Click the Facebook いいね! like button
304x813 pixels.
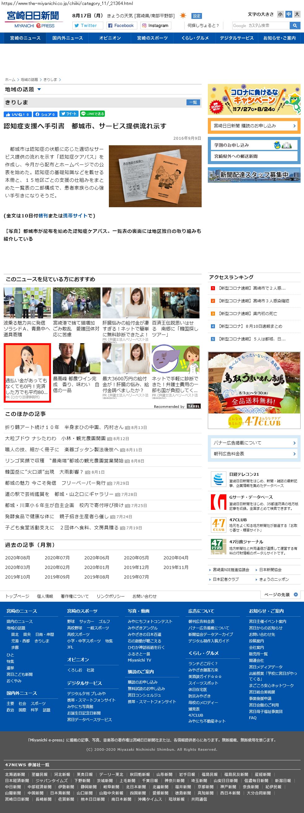click(18, 114)
